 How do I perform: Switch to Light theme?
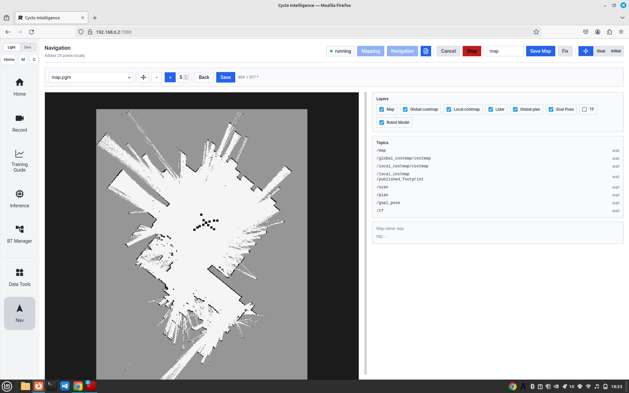[11, 47]
